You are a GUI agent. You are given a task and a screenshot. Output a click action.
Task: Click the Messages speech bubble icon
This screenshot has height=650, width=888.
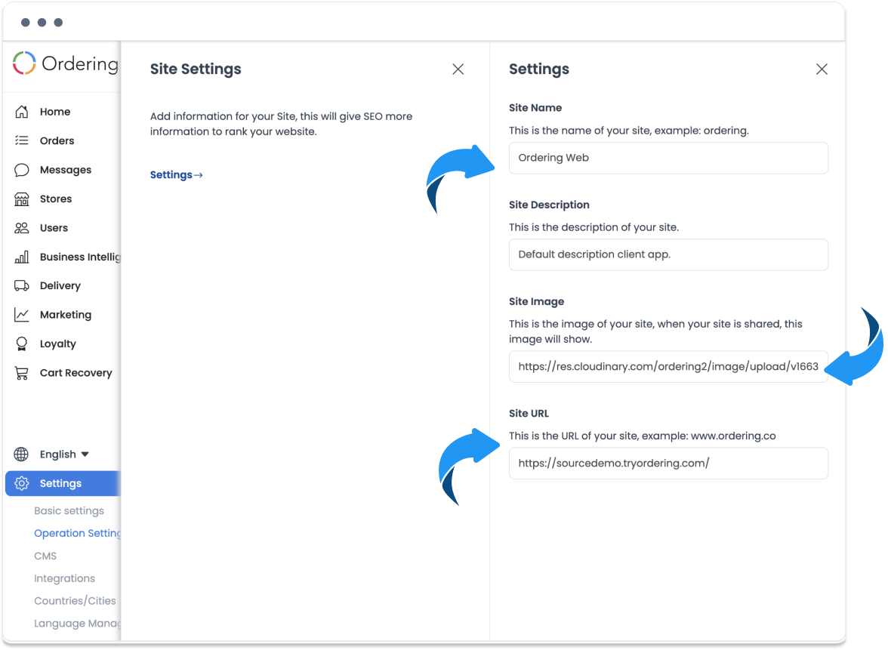(x=21, y=170)
